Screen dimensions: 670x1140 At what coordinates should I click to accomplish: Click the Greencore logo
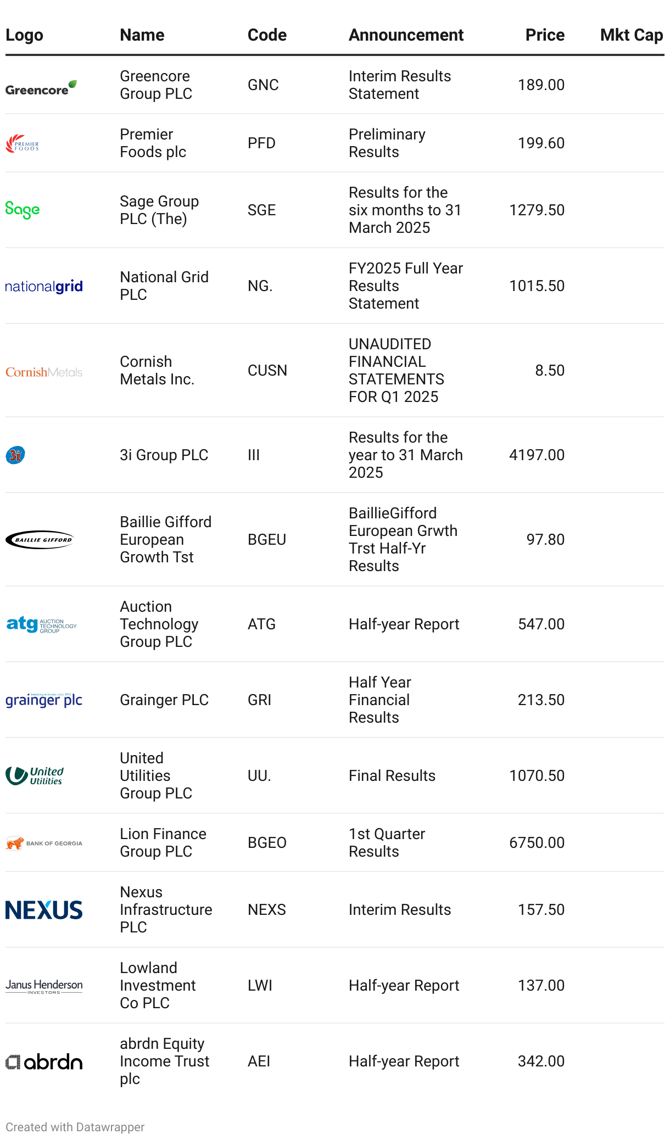tap(41, 88)
